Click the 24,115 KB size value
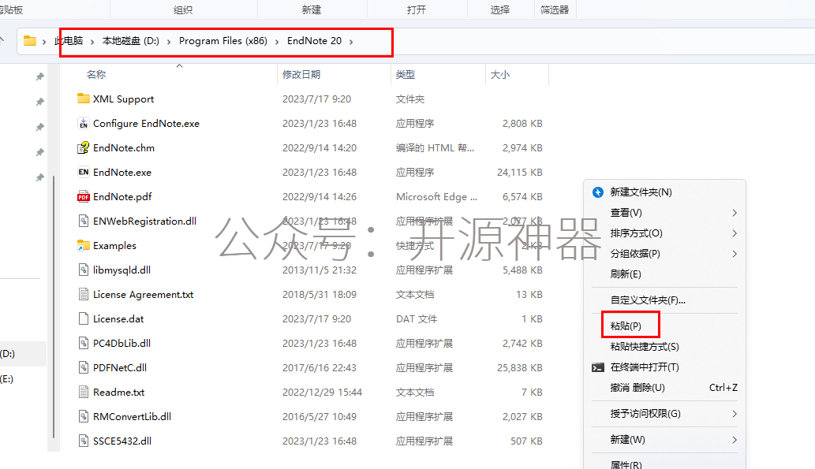This screenshot has height=469, width=815. [x=520, y=172]
